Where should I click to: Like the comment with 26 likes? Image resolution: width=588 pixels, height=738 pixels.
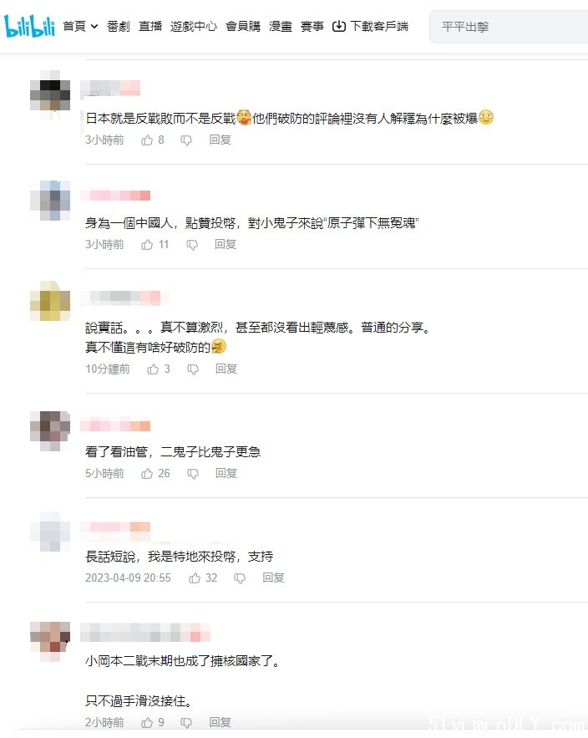tap(147, 474)
